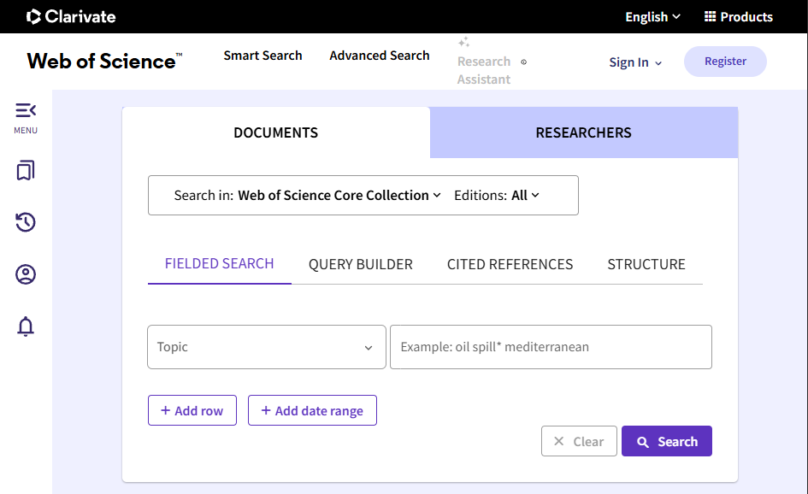This screenshot has width=808, height=494.
Task: Click the Web of Science logo
Action: (x=104, y=61)
